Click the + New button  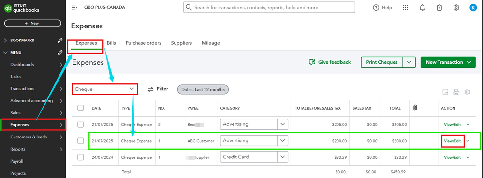[33, 23]
